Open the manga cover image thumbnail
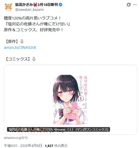The height and width of the screenshot is (148, 139). (x=70, y=100)
